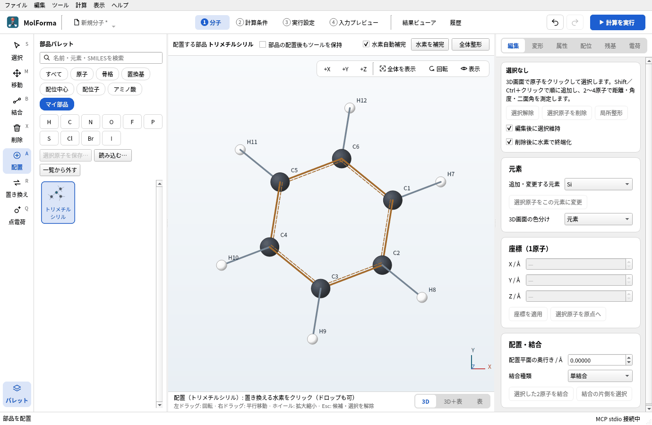Viewport: 652px width, 425px height.
Task: Filter palette by マイ部品
Action: [57, 104]
